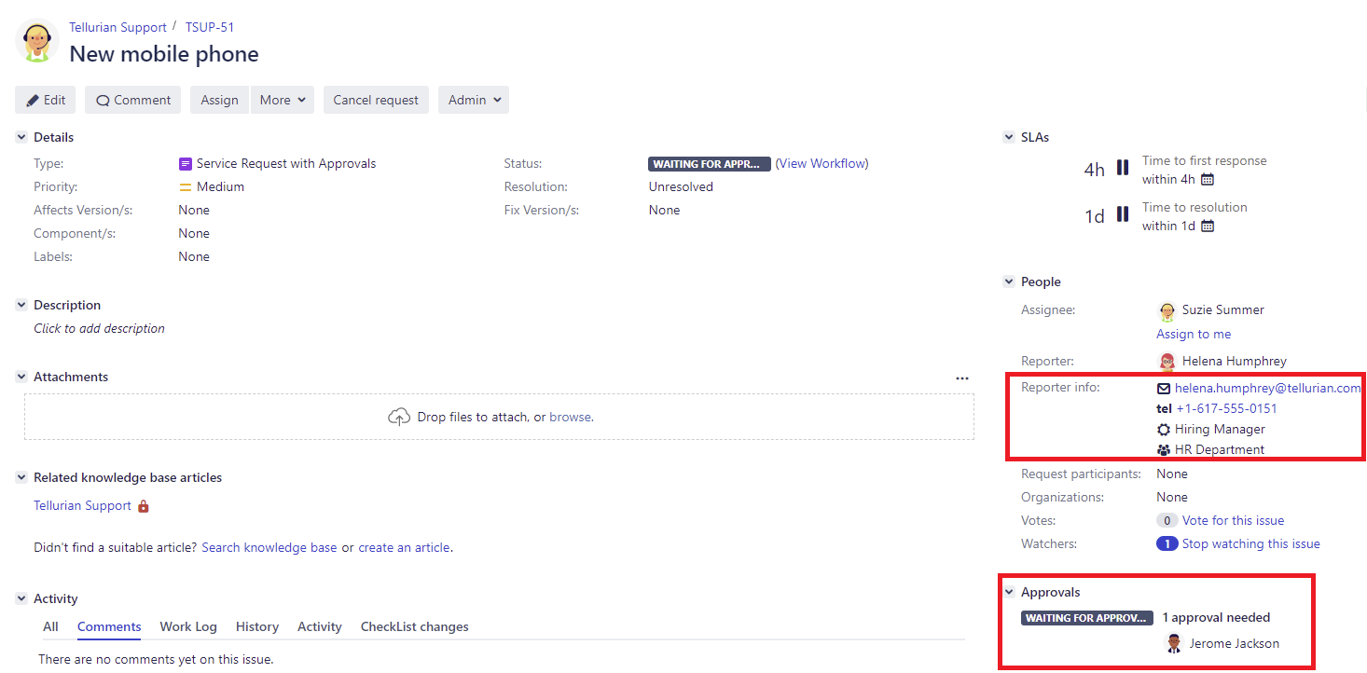Open the More dropdown menu
This screenshot has height=673, width=1367.
point(283,100)
